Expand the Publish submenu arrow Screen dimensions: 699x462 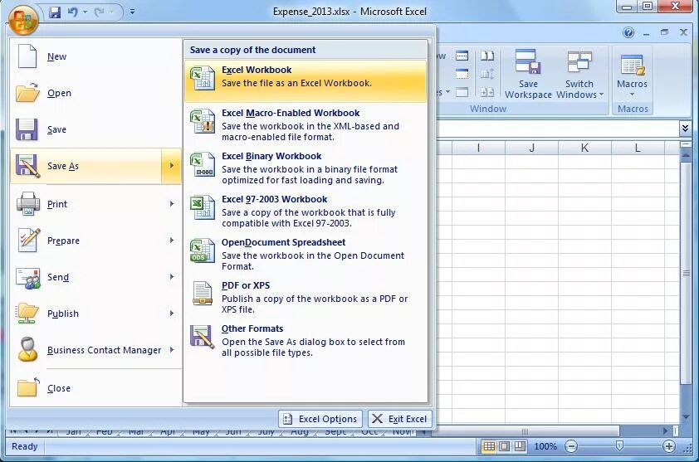(x=172, y=314)
